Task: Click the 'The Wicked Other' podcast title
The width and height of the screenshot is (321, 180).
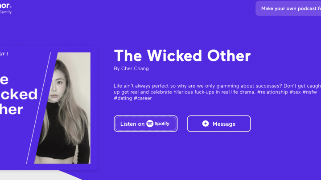Action: (182, 56)
